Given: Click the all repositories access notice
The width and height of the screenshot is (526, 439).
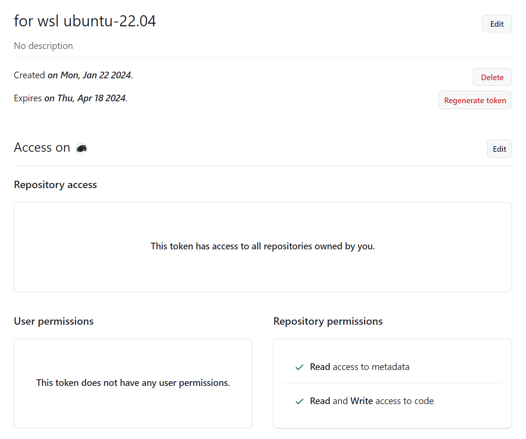Looking at the screenshot, I should point(263,246).
